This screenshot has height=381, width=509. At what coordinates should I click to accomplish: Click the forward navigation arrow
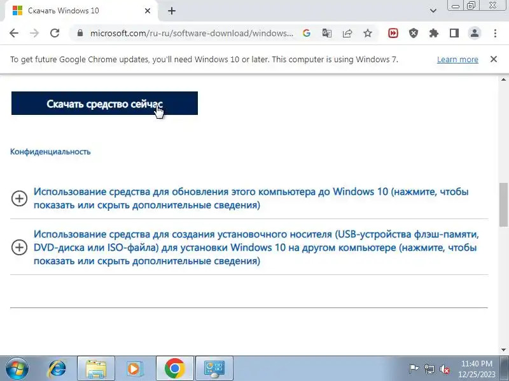pyautogui.click(x=34, y=33)
